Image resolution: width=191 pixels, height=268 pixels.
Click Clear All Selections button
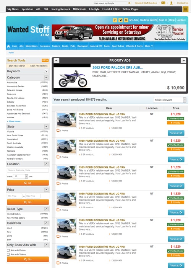pyautogui.click(x=39, y=66)
